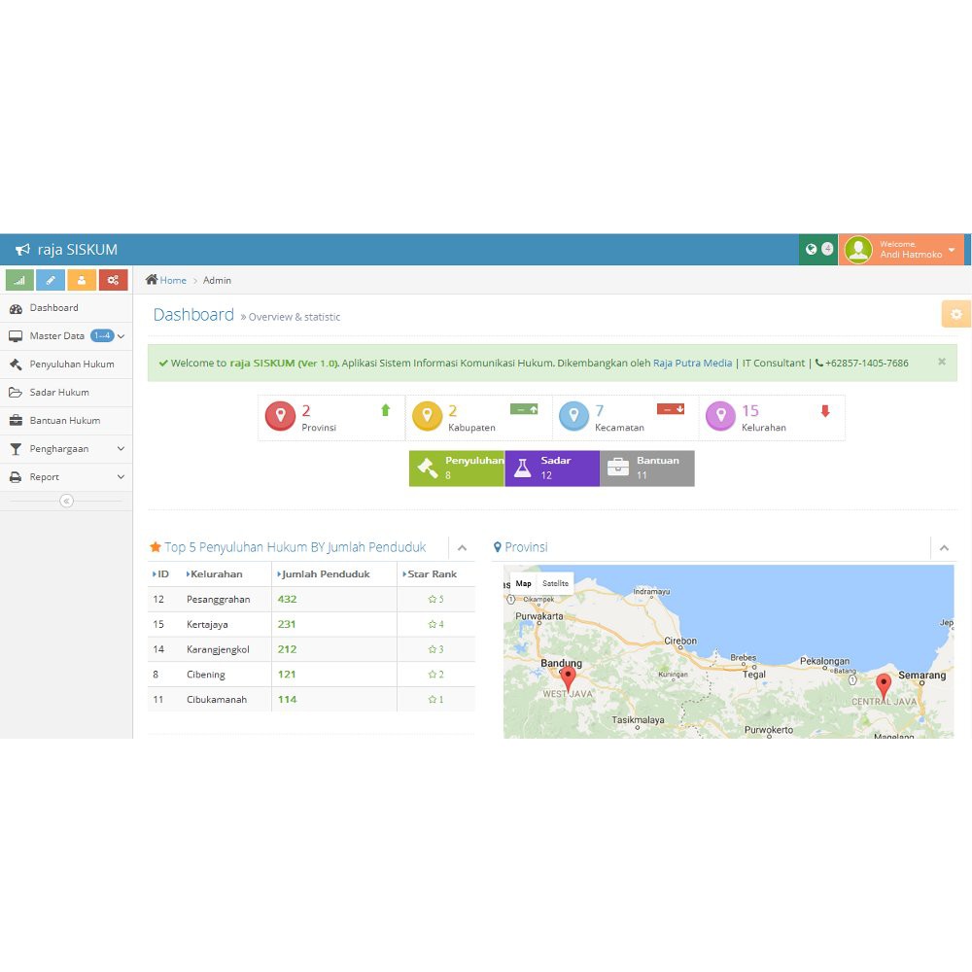Click the Admin breadcrumb text
972x972 pixels.
[217, 280]
